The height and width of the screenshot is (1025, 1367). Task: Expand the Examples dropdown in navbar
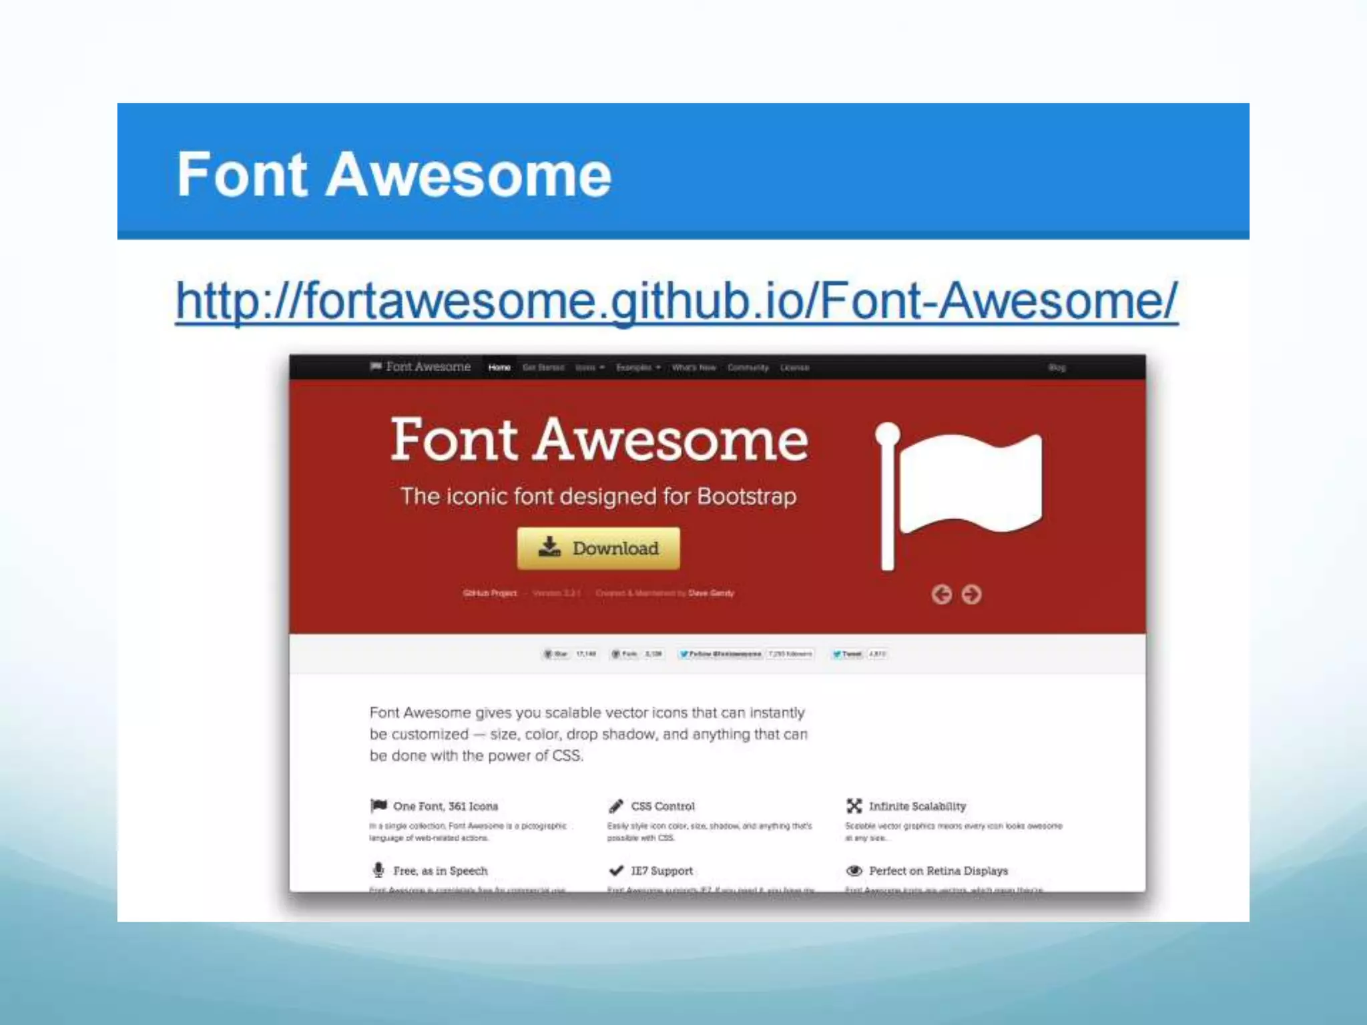[638, 368]
